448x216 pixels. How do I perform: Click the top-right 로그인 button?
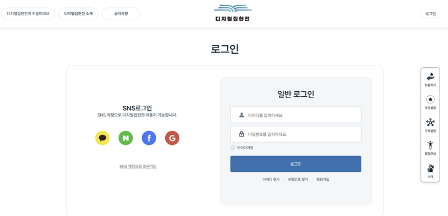point(430,13)
